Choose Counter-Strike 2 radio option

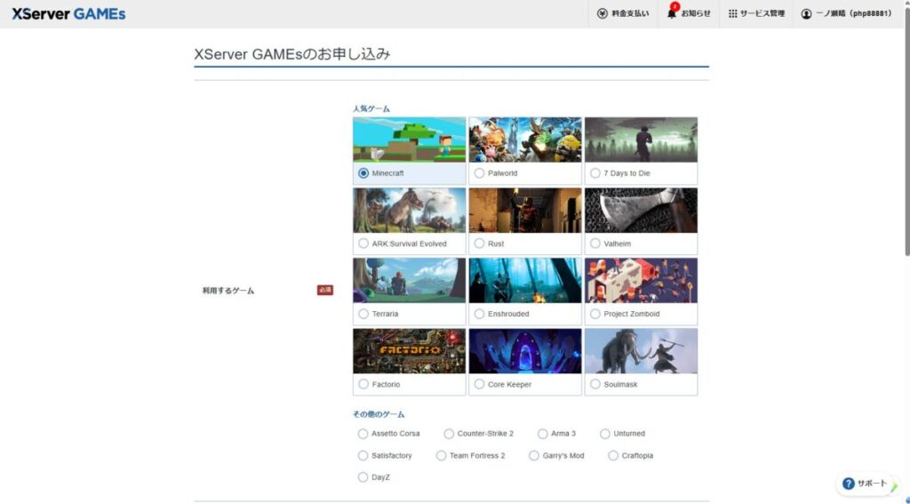449,434
